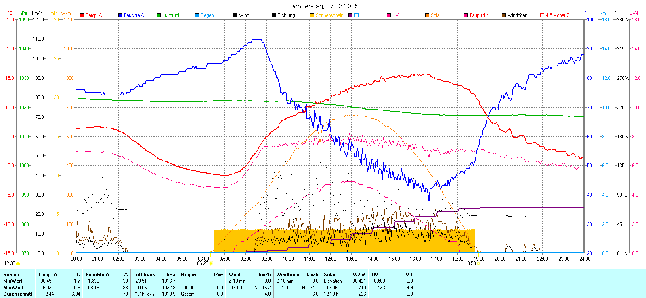Screen dimensions: 646x298
Task: Click the pink UV color swatch
Action: [x=389, y=15]
